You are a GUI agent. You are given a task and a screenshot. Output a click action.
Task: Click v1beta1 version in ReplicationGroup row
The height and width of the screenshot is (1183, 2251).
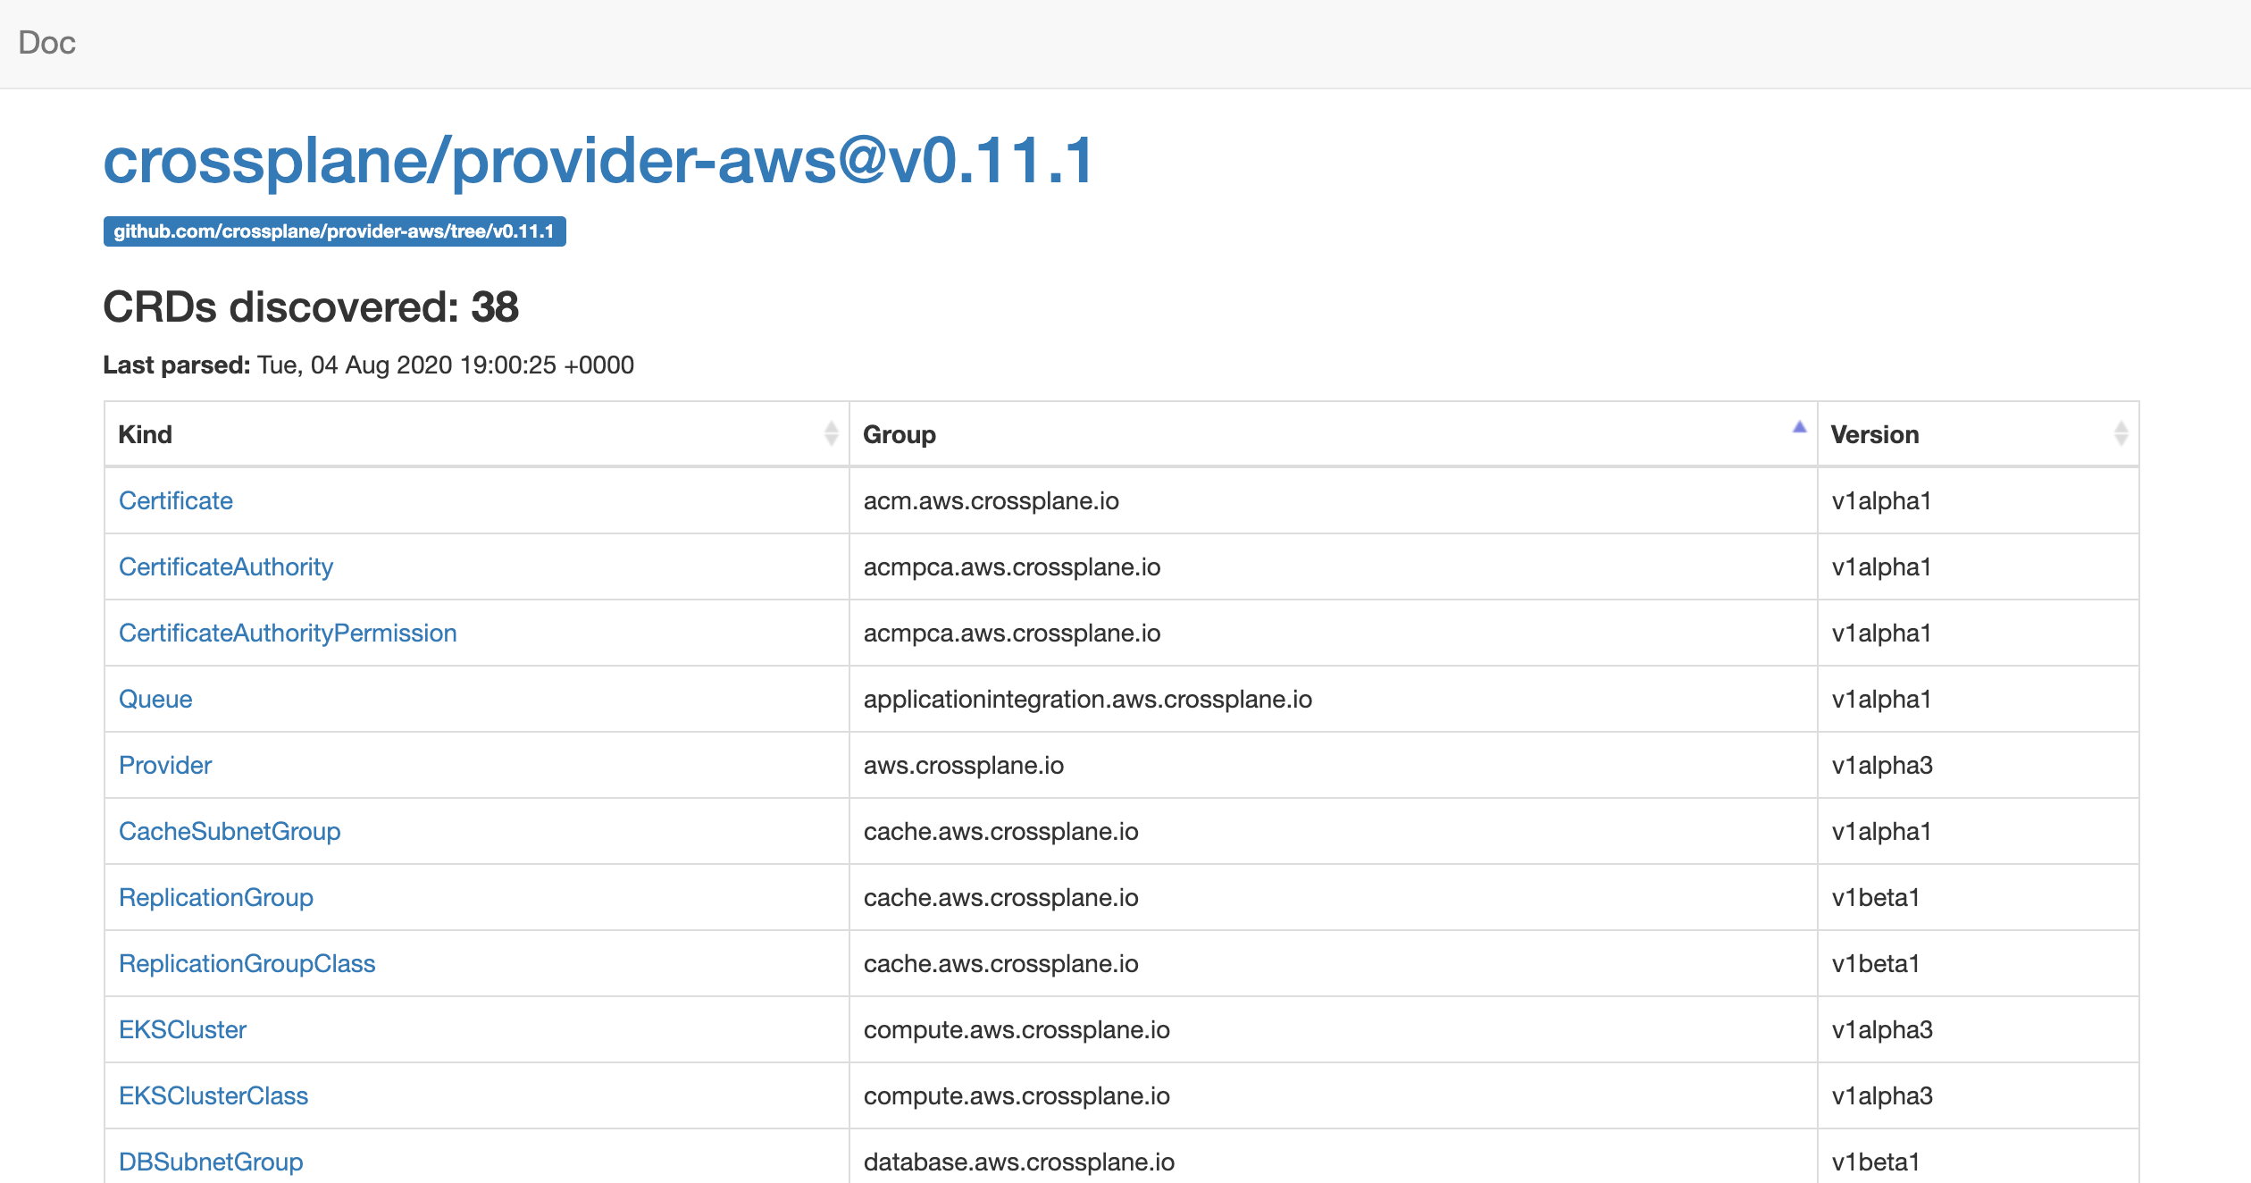click(1876, 897)
